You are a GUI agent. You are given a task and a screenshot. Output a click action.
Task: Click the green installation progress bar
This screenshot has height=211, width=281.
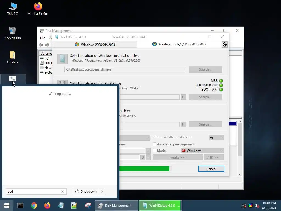145,169
